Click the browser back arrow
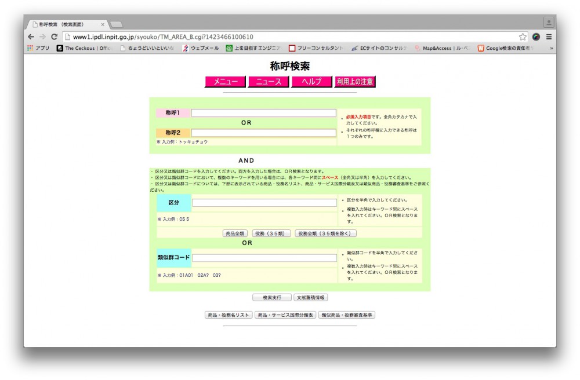The image size is (580, 380). pos(31,36)
